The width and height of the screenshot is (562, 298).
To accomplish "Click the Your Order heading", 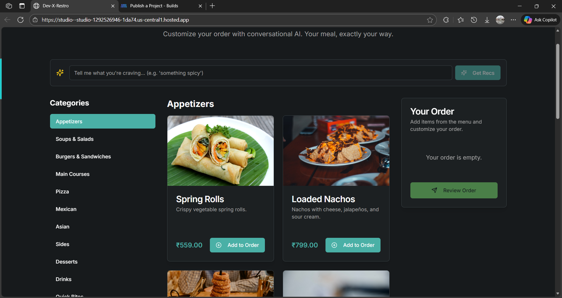I will click(x=432, y=112).
